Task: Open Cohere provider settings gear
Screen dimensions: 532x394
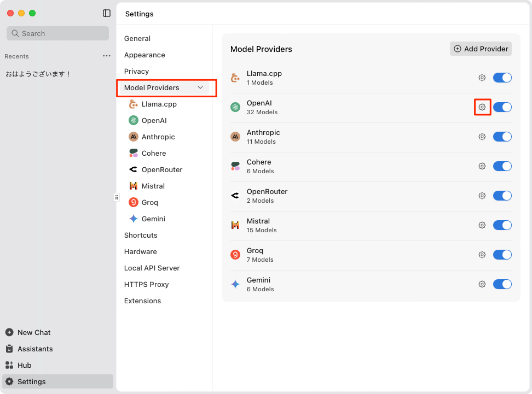Action: tap(482, 166)
